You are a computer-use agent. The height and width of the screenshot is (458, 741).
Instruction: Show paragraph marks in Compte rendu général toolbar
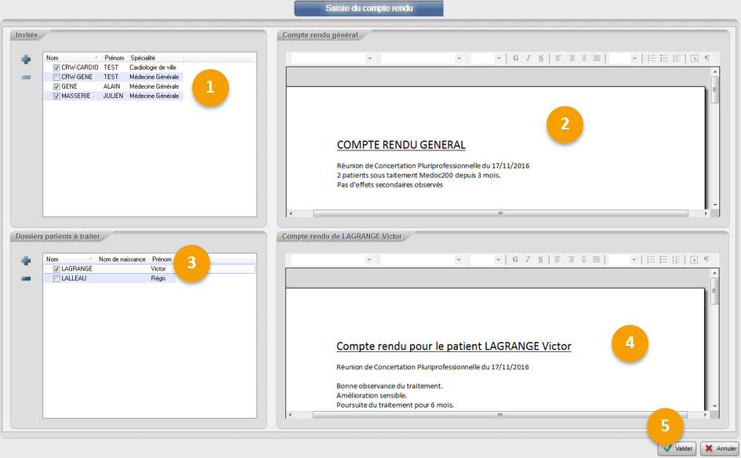[706, 59]
